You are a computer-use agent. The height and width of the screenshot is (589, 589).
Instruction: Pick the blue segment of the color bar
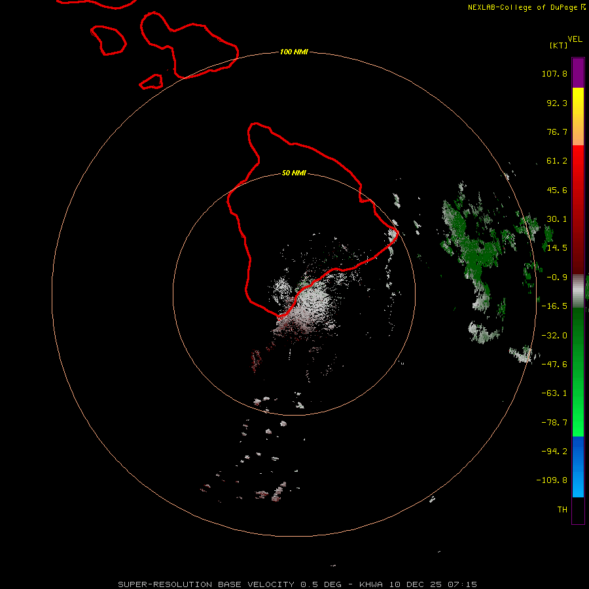point(578,466)
